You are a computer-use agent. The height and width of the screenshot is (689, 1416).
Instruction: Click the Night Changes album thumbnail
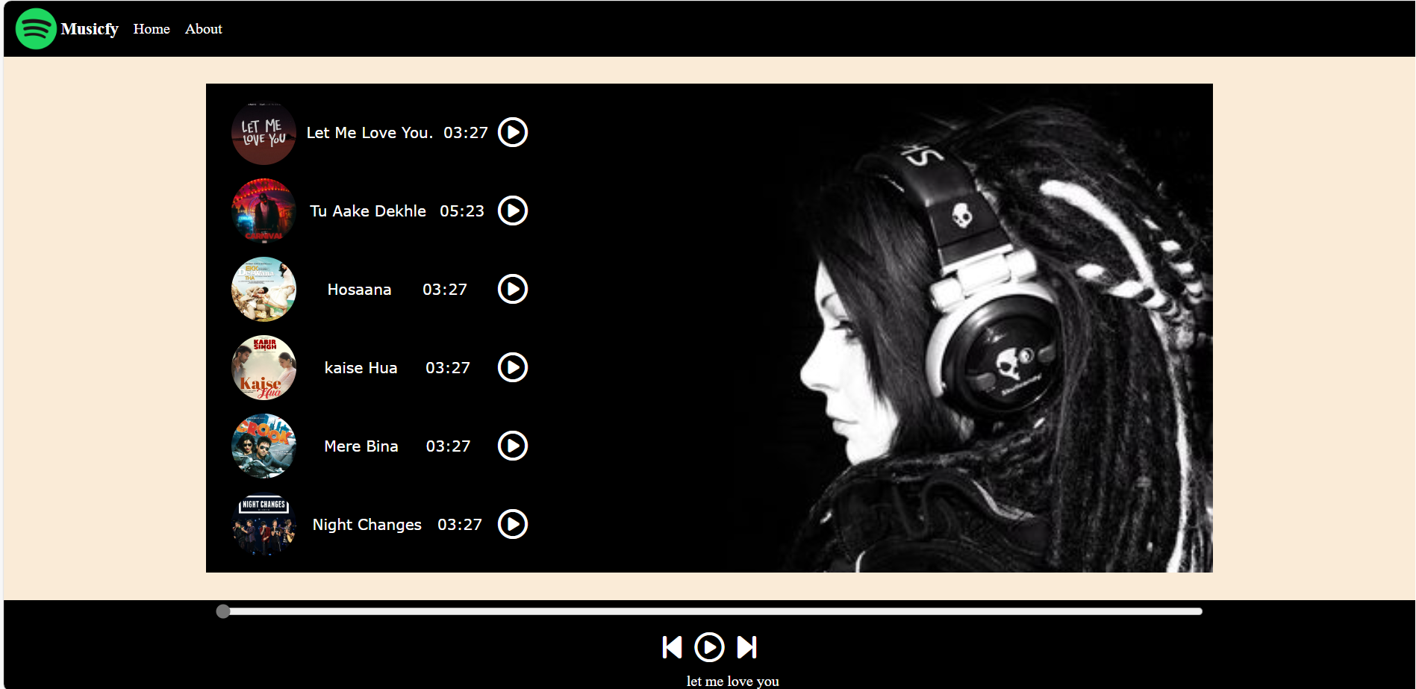tap(263, 525)
